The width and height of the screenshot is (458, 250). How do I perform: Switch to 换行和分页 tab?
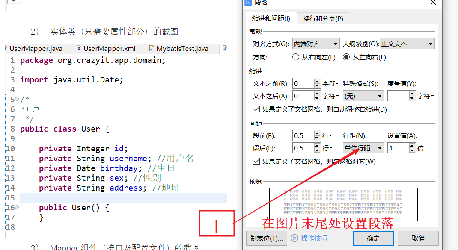click(x=323, y=19)
